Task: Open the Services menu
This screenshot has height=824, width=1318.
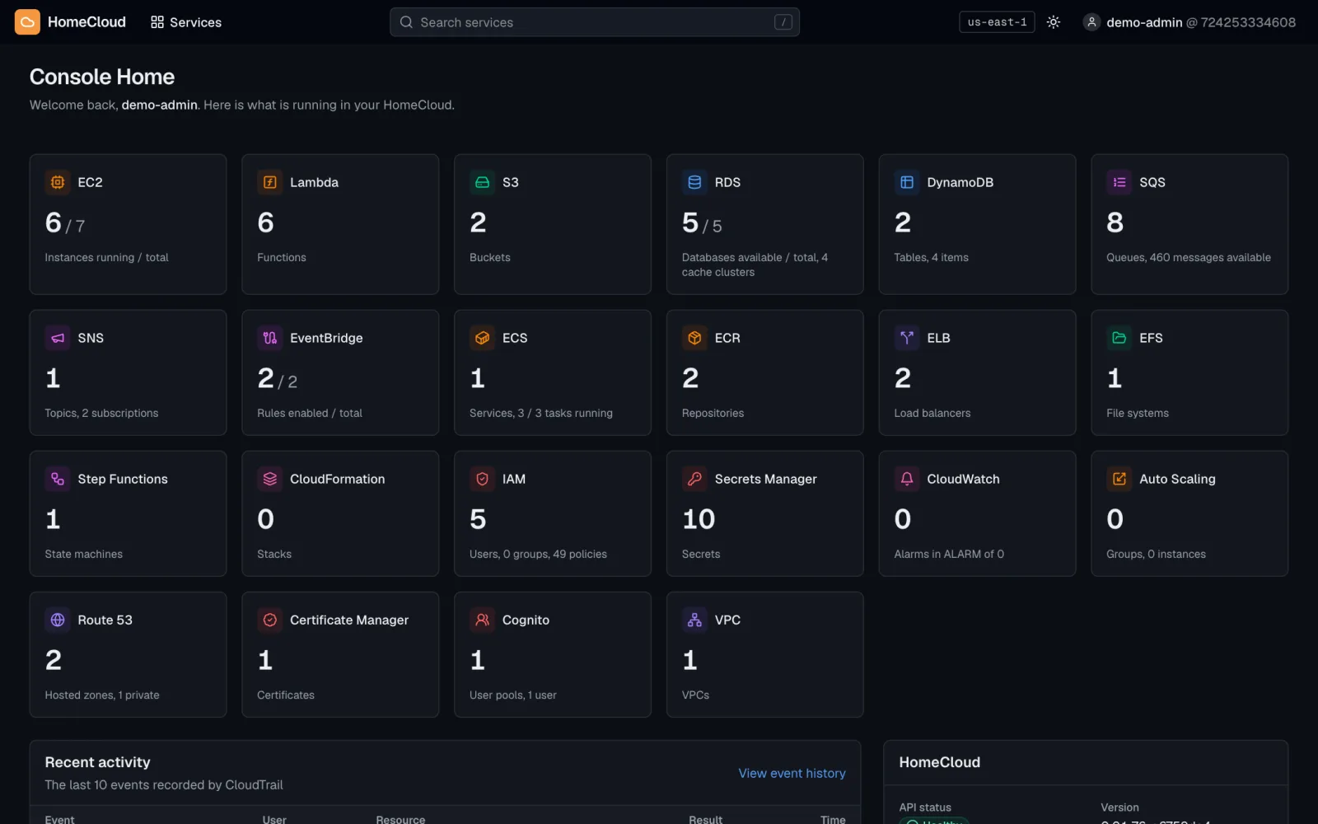Action: tap(186, 22)
